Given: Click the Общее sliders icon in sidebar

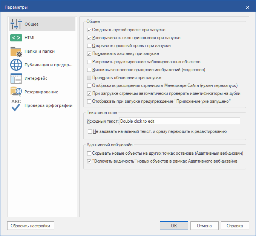Looking at the screenshot, I should pyautogui.click(x=17, y=24).
